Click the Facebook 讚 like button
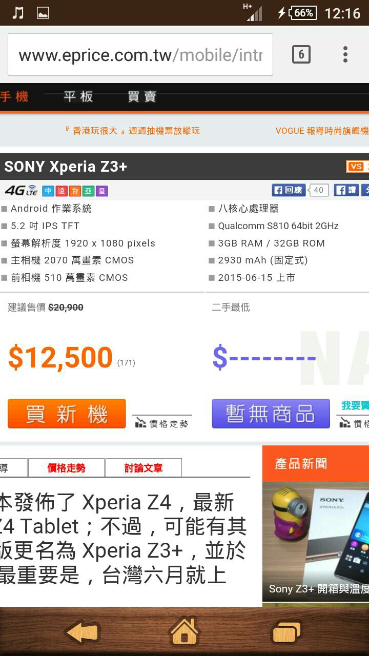This screenshot has height=656, width=369. 346,190
